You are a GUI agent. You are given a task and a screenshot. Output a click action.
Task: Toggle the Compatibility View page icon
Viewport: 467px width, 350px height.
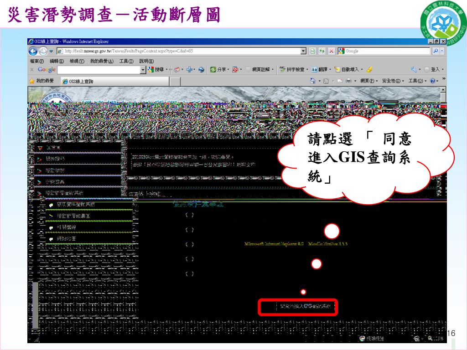point(312,51)
